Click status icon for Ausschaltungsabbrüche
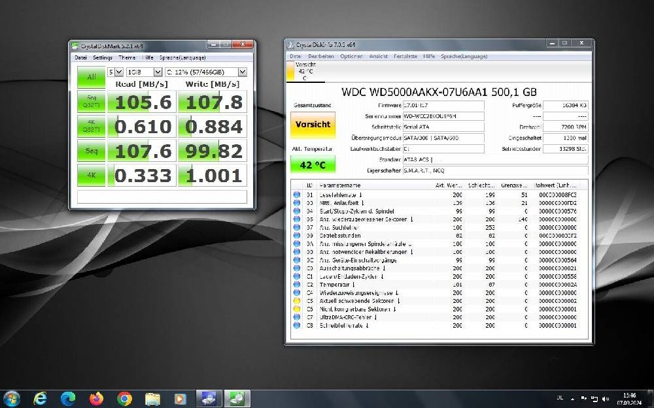654x408 pixels. (x=296, y=268)
